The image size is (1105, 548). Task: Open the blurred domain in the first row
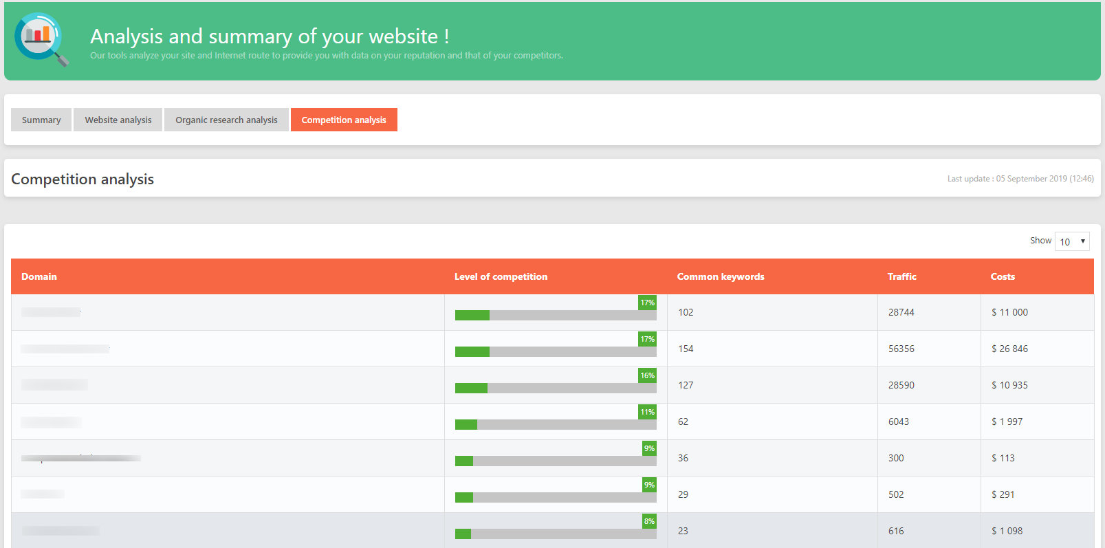51,312
